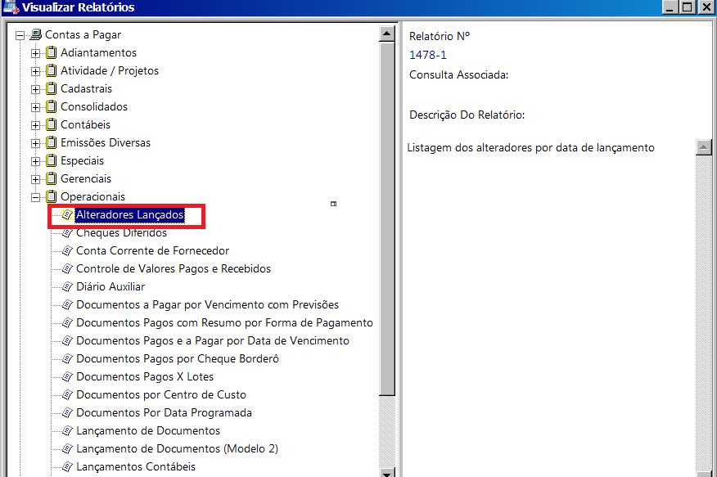Expand the Contábeis tree node
Image resolution: width=717 pixels, height=477 pixels.
tap(36, 125)
